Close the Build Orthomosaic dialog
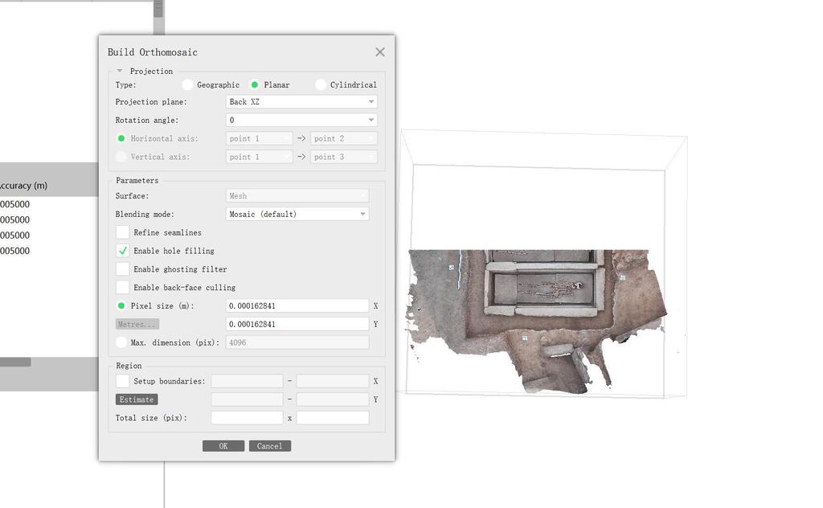This screenshot has height=508, width=823. click(379, 52)
